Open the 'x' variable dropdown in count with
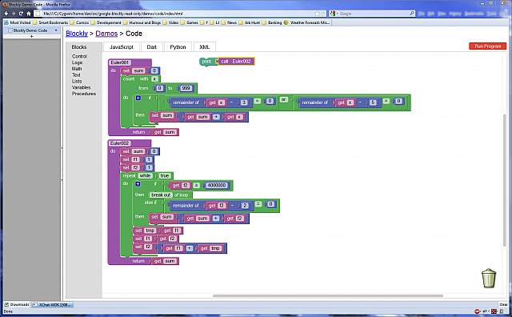The height and width of the screenshot is (317, 512). click(x=154, y=78)
